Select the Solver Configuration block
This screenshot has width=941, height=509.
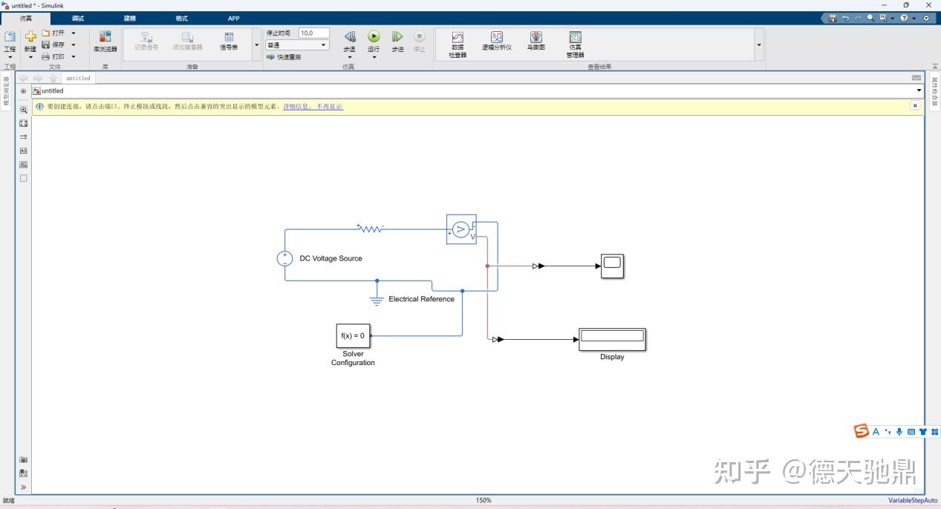(x=353, y=335)
